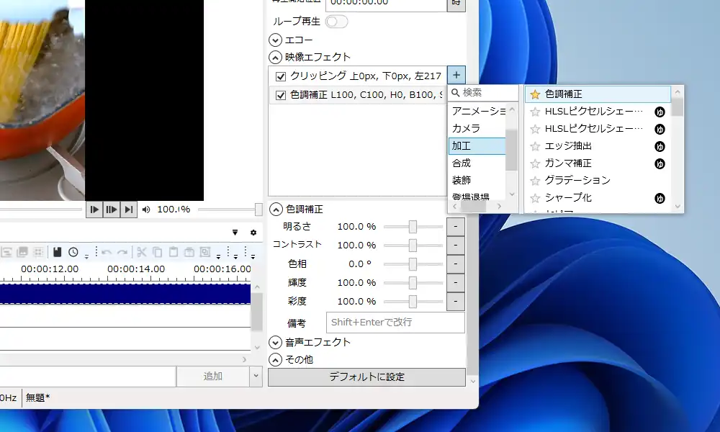The width and height of the screenshot is (720, 432).
Task: Click the speaker volume icon
Action: tap(147, 210)
